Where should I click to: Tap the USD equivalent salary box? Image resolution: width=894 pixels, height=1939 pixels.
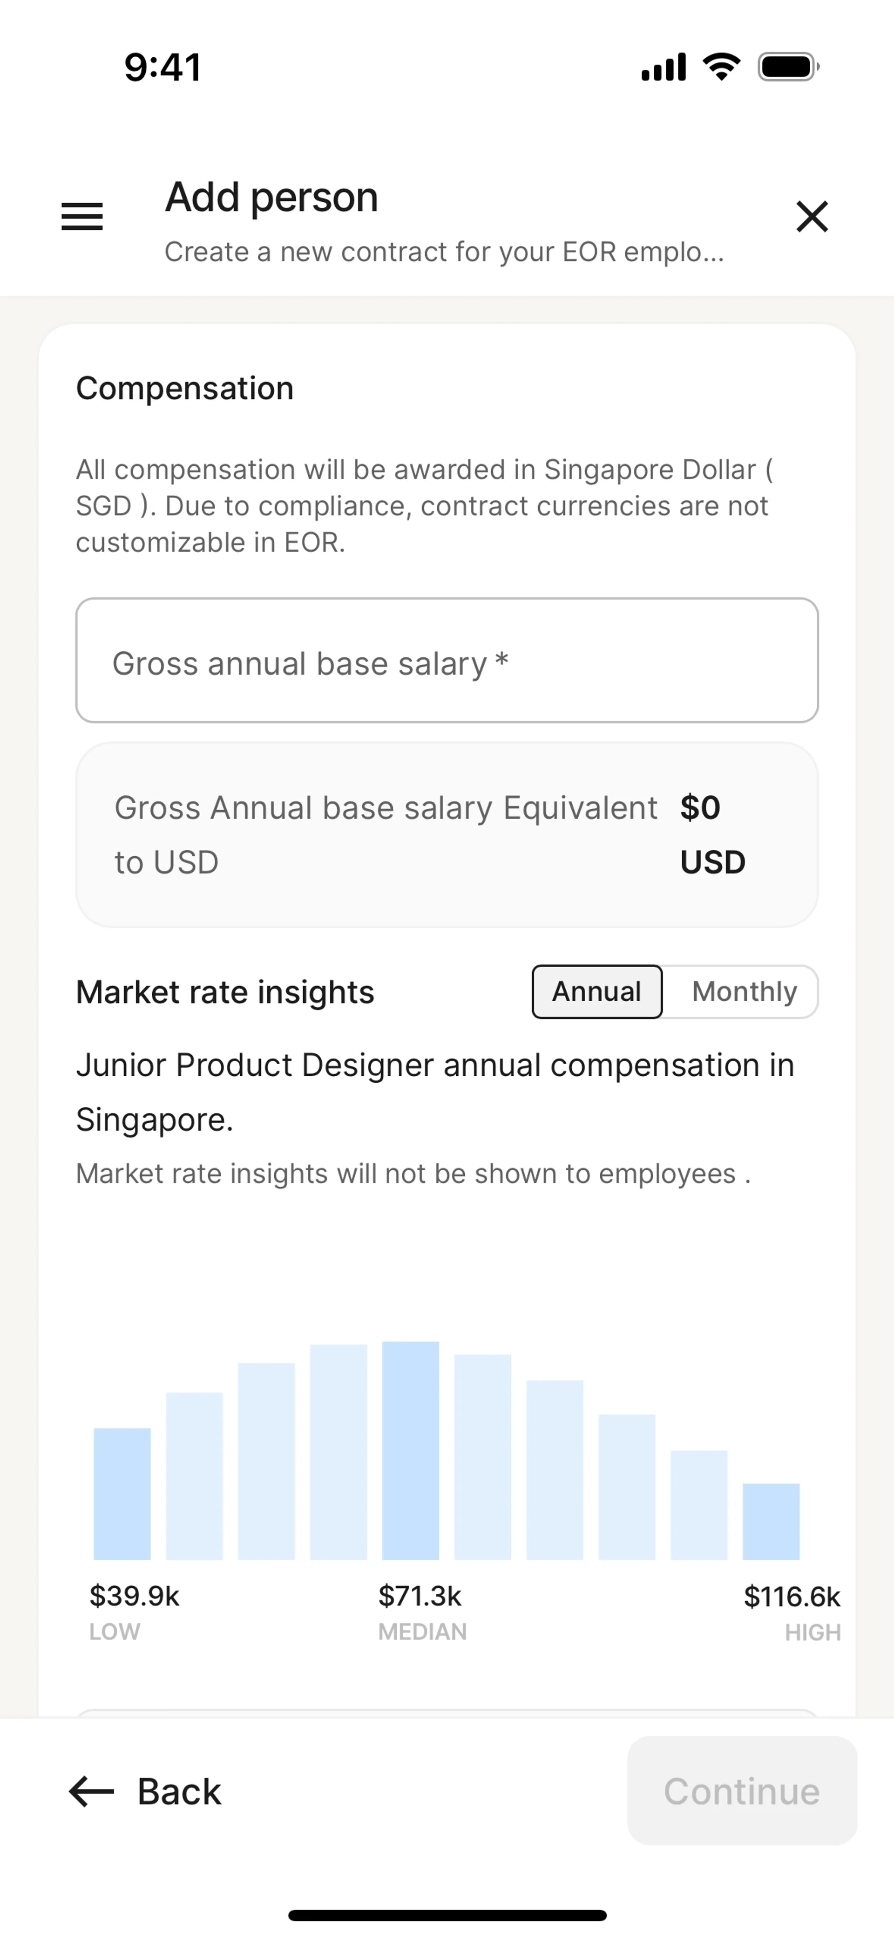pyautogui.click(x=447, y=835)
